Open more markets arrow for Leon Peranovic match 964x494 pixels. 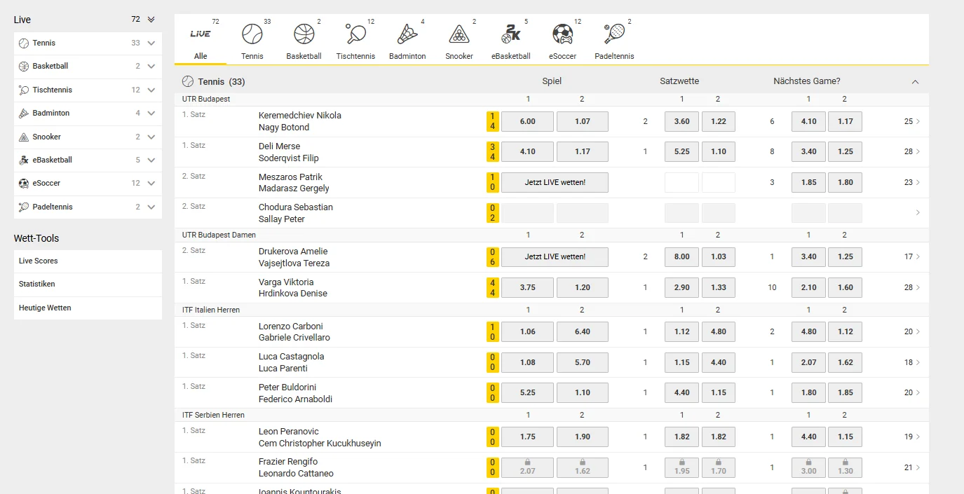[x=918, y=437]
